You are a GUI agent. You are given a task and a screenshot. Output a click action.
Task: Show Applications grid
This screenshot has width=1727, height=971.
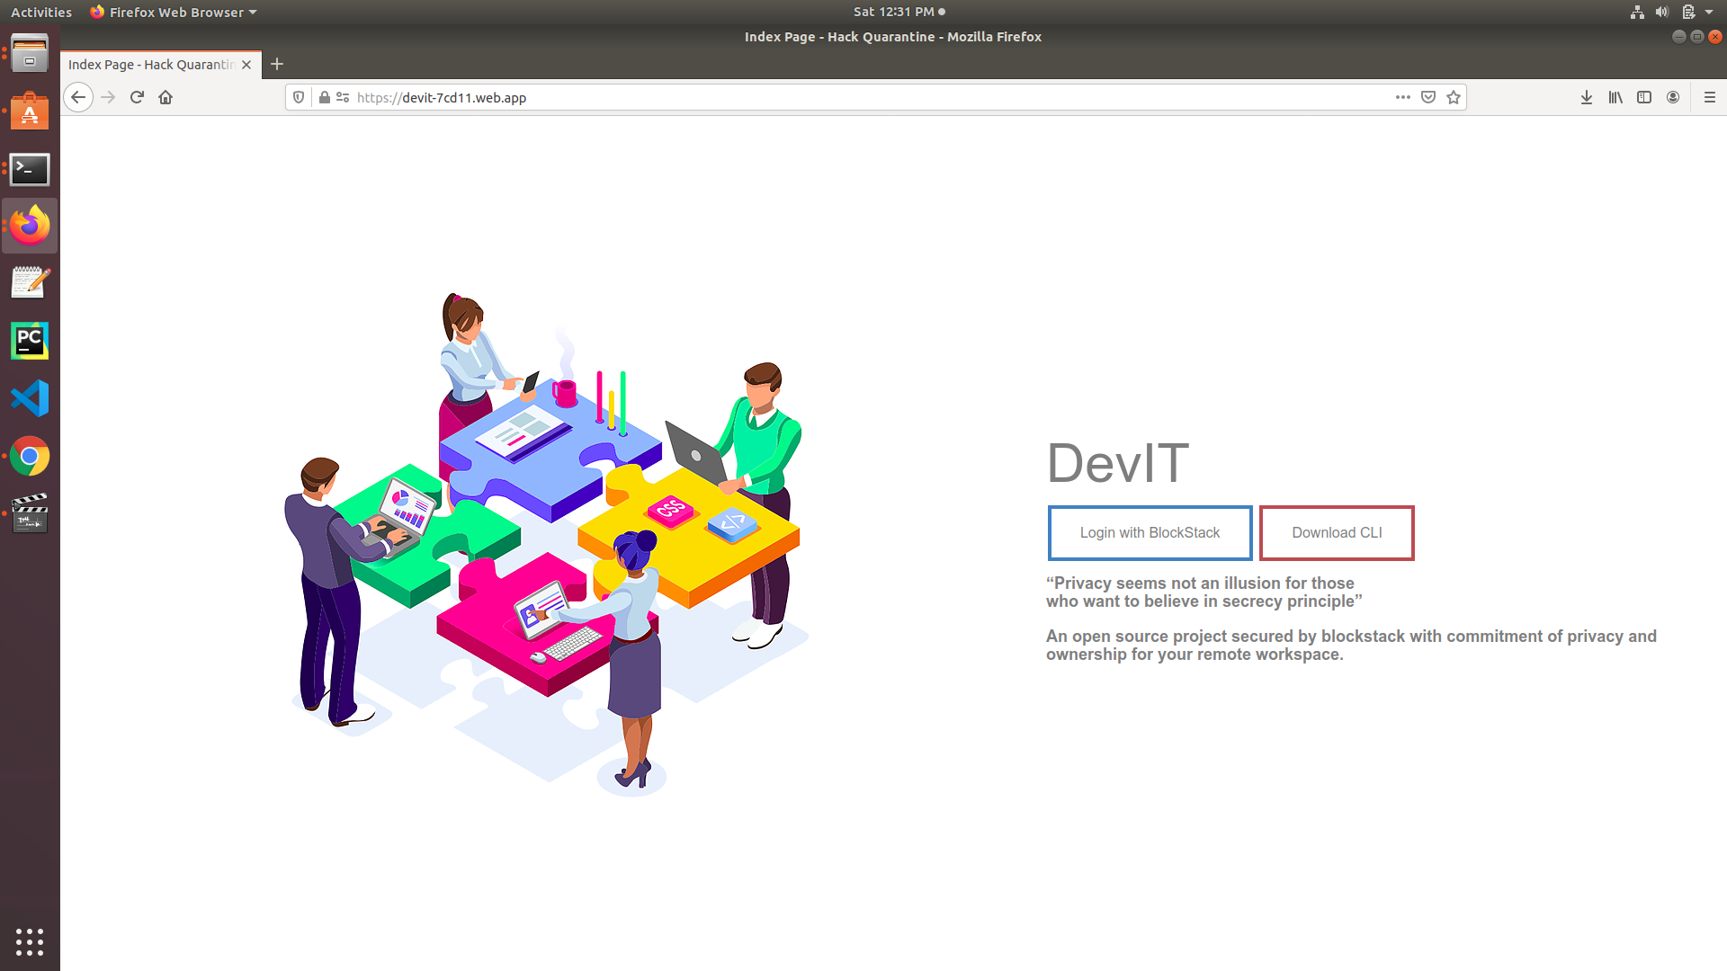(x=30, y=941)
